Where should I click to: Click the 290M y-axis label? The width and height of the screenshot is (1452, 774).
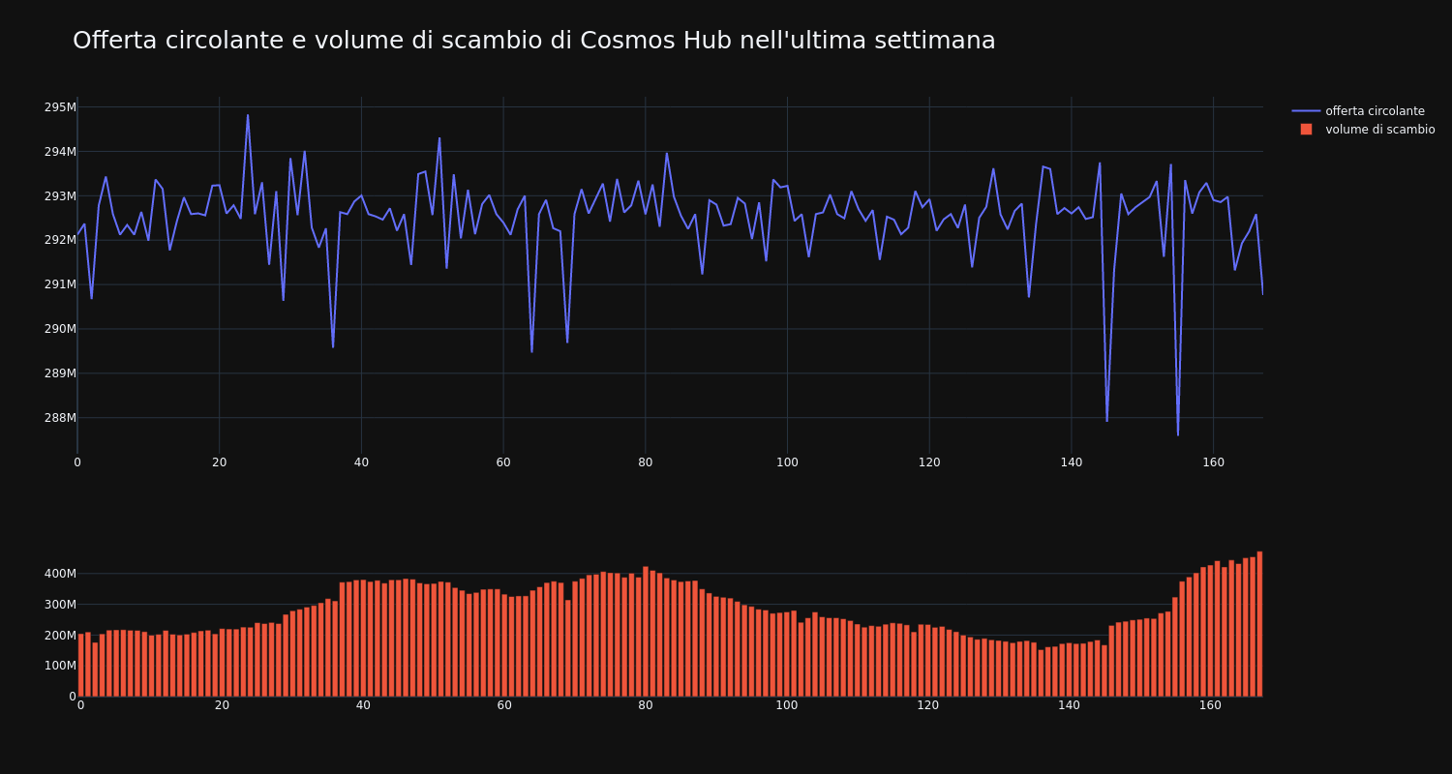click(x=60, y=329)
